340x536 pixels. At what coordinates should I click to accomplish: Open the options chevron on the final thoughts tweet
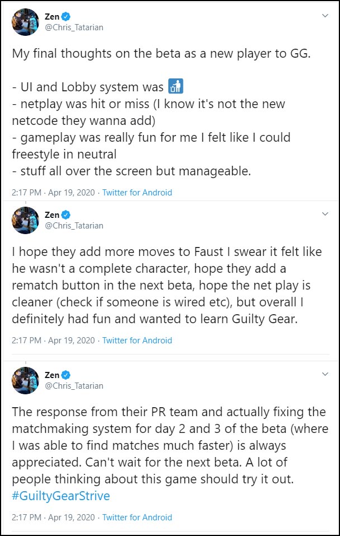click(325, 16)
